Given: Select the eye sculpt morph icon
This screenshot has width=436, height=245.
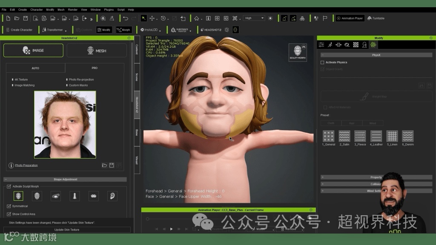Looking at the screenshot, I should click(56, 196).
